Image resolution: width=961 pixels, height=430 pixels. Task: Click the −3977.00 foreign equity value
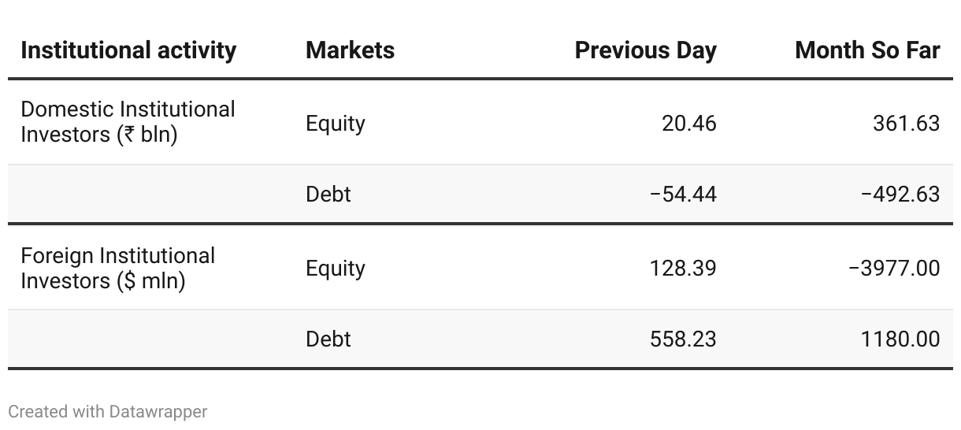click(x=894, y=268)
